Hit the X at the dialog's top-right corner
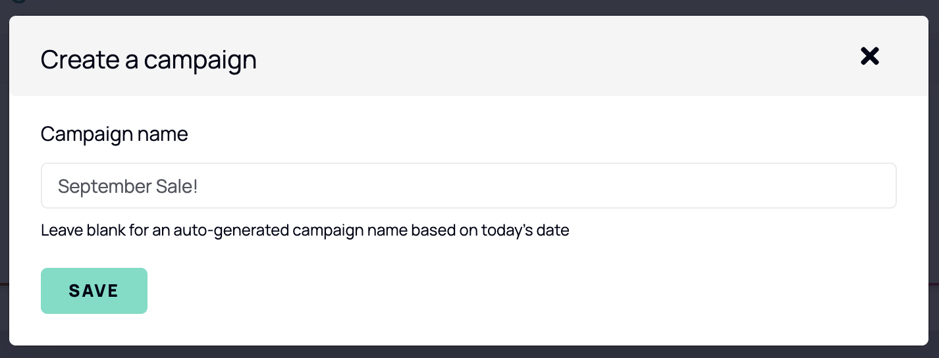Image resolution: width=939 pixels, height=358 pixels. tap(869, 57)
